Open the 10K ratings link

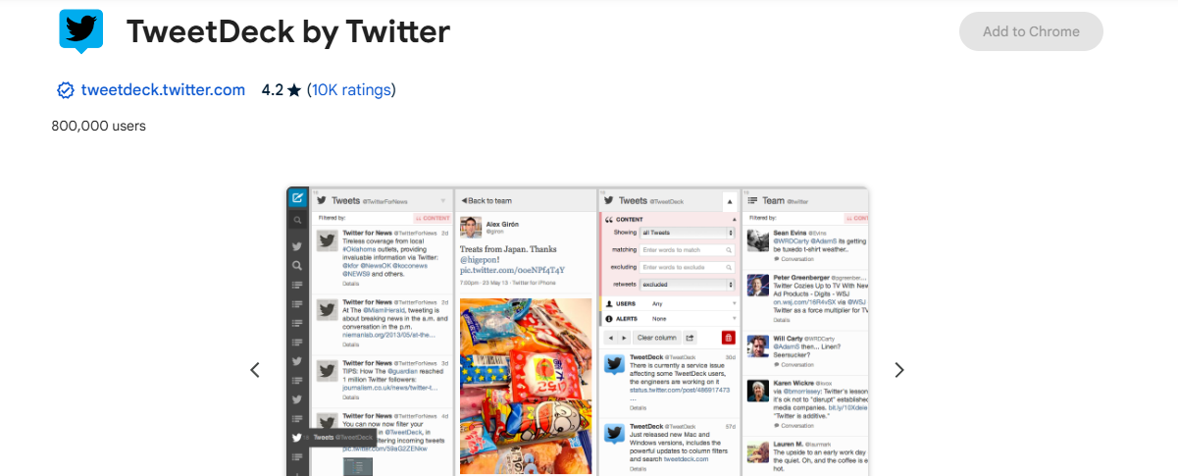(351, 90)
